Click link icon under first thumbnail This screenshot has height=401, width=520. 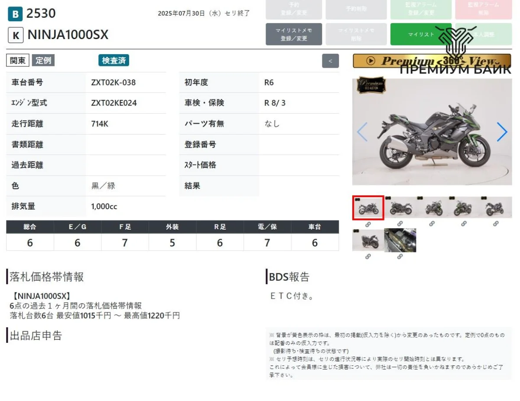click(368, 224)
